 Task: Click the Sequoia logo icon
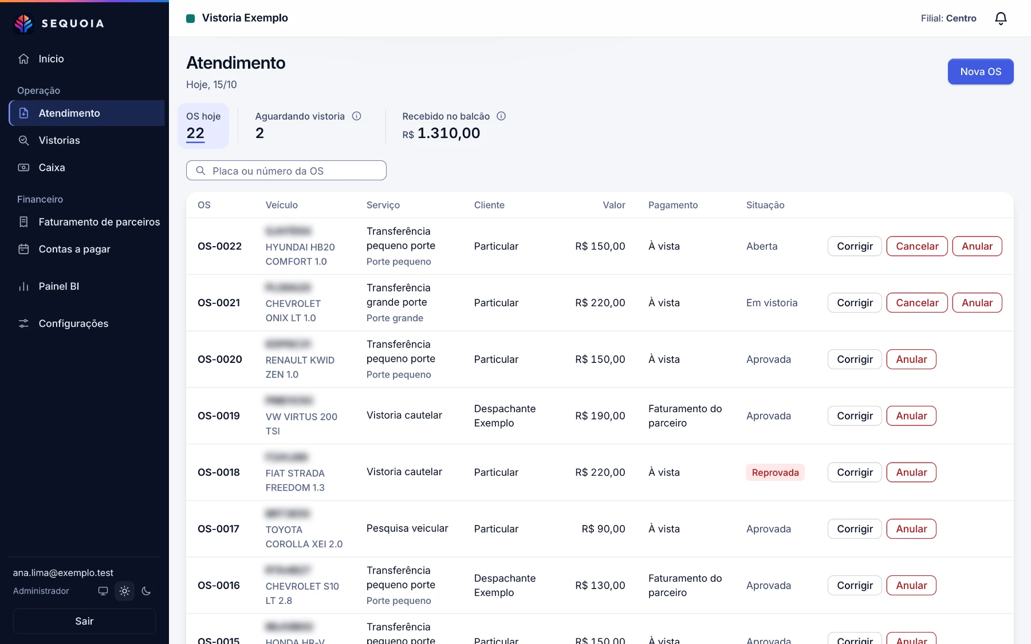pos(23,23)
